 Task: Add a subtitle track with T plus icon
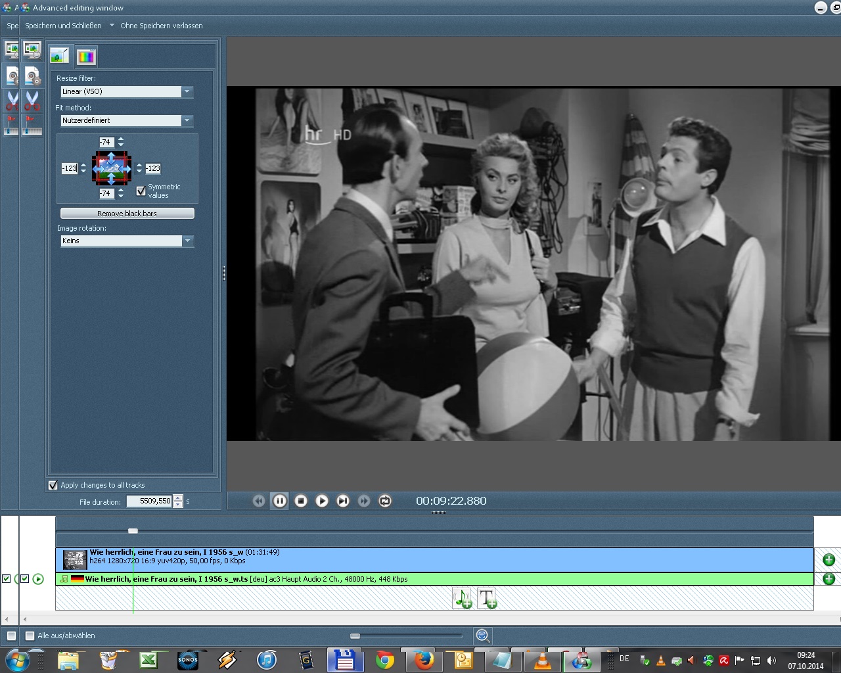[x=487, y=599]
